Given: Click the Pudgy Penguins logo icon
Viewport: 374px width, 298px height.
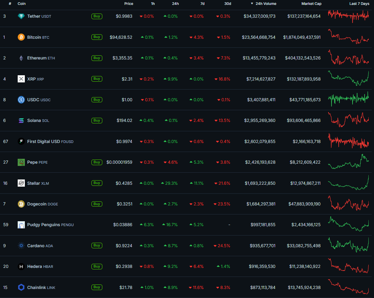Looking at the screenshot, I should pyautogui.click(x=21, y=225).
